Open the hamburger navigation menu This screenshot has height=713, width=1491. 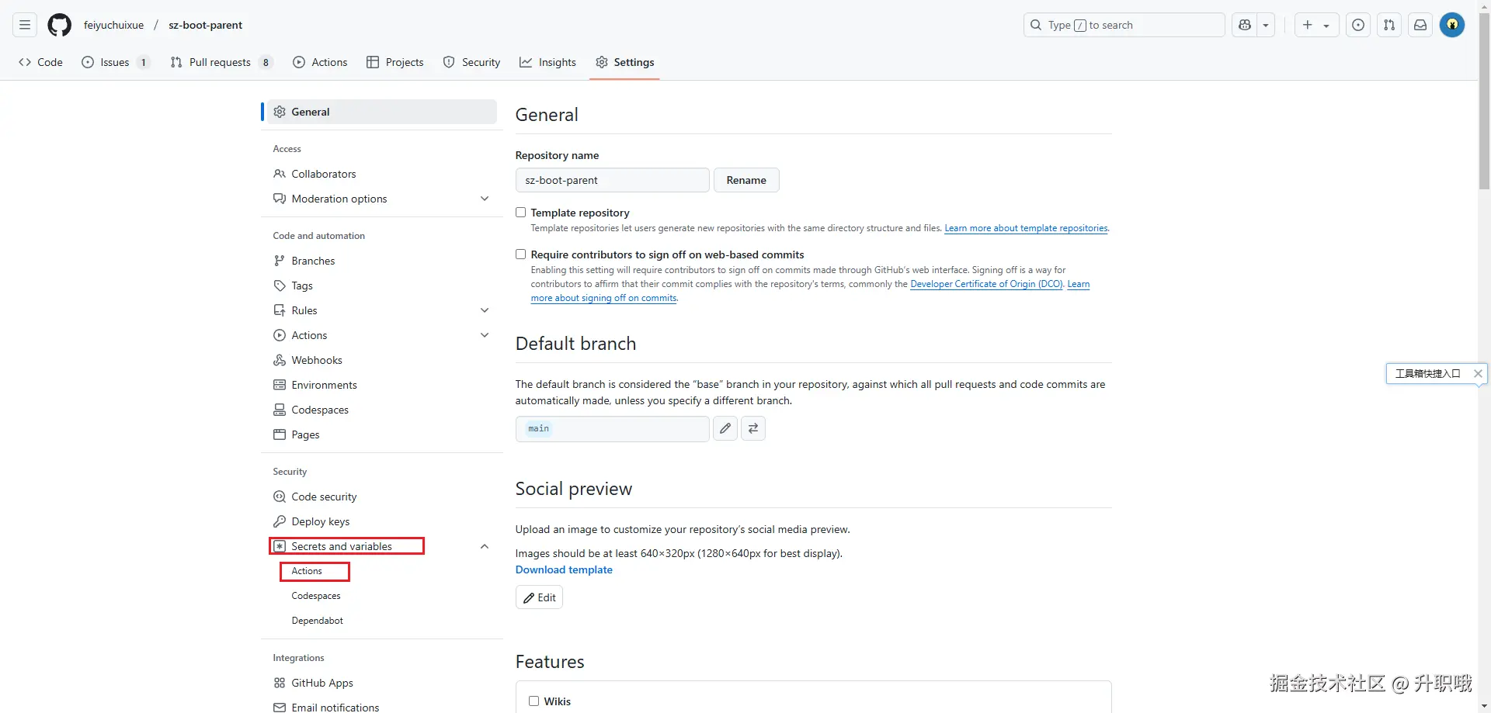click(25, 25)
